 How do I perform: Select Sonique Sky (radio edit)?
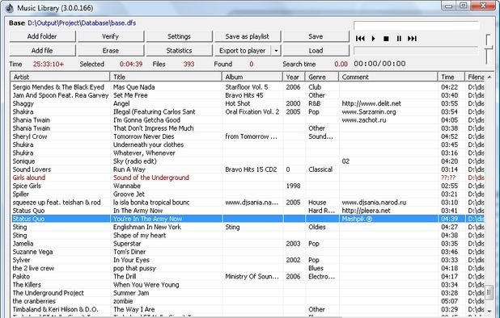(248, 161)
